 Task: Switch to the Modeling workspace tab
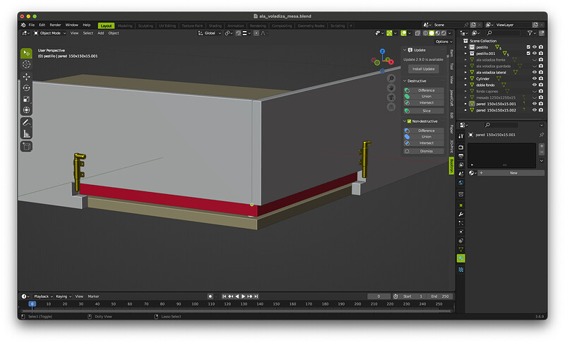click(x=125, y=25)
